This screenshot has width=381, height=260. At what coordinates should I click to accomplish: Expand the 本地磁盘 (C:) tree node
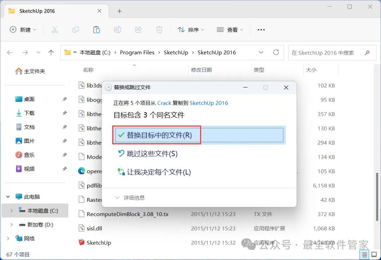[x=11, y=211]
